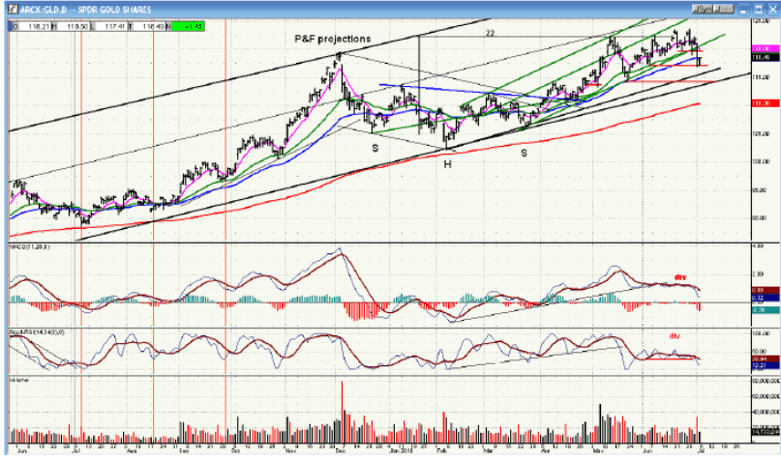The height and width of the screenshot is (458, 781).
Task: Click the 'P&F projections' annotation text
Action: [333, 39]
